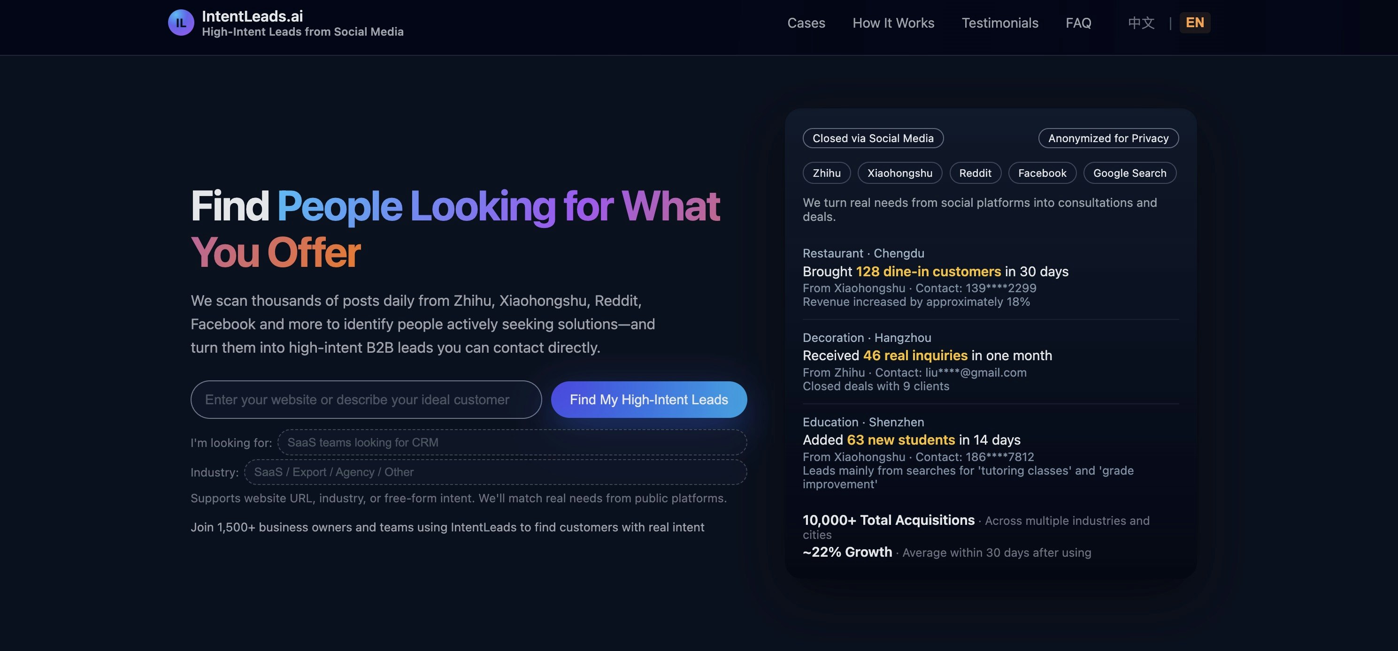Viewport: 1398px width, 651px height.
Task: Select the Reddit platform pill
Action: (975, 173)
